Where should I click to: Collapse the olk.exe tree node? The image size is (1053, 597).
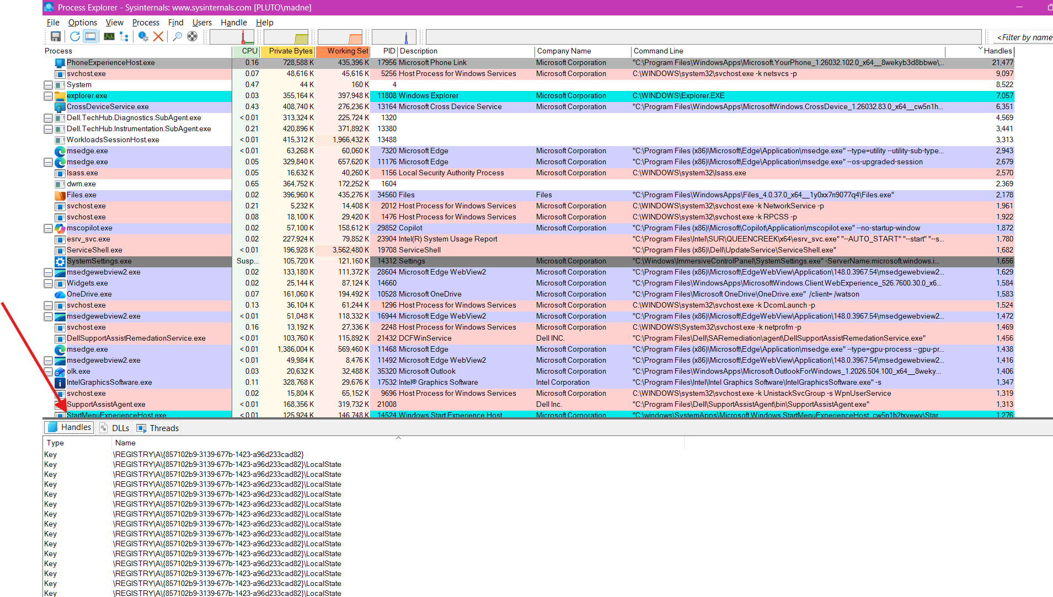[48, 372]
